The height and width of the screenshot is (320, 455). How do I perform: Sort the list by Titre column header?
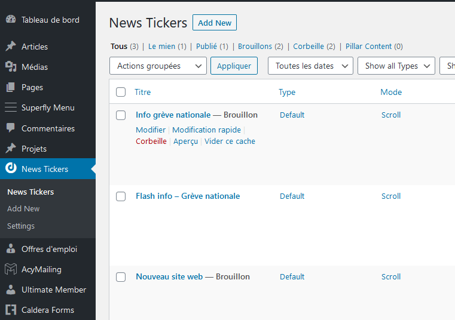(x=142, y=92)
